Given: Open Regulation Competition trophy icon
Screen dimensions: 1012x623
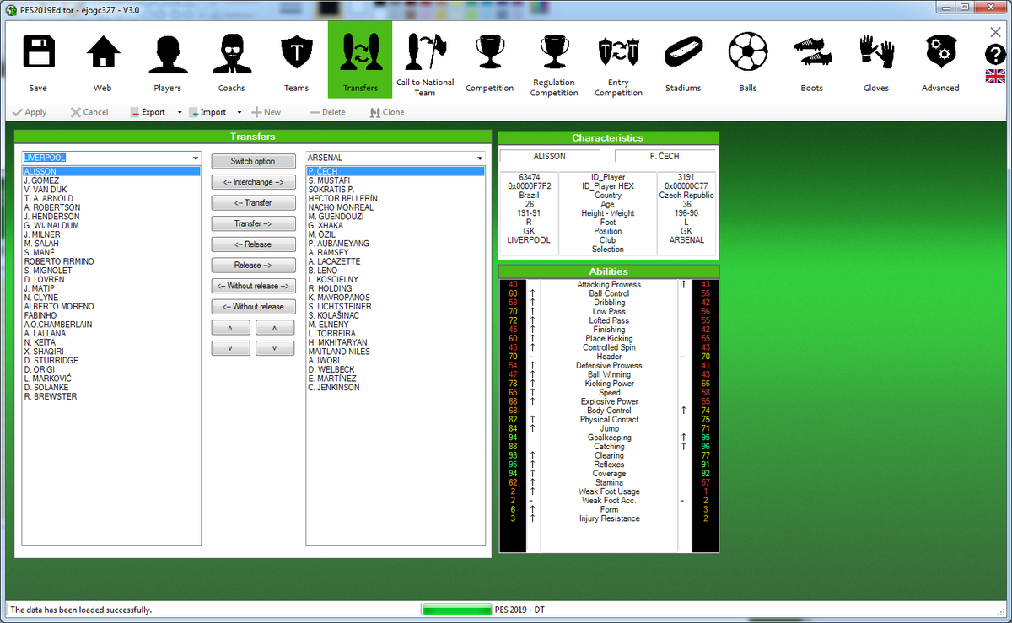Looking at the screenshot, I should 554,51.
